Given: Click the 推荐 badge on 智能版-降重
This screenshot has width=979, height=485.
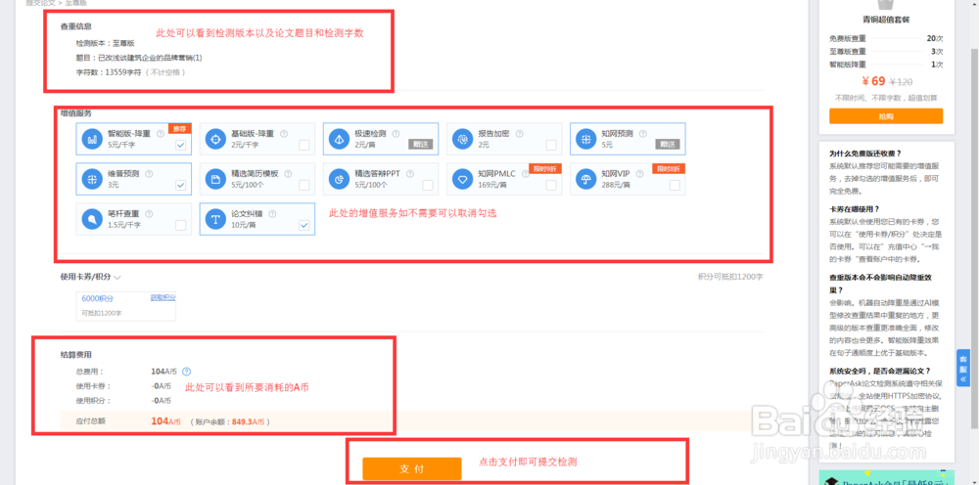Looking at the screenshot, I should coord(179,128).
